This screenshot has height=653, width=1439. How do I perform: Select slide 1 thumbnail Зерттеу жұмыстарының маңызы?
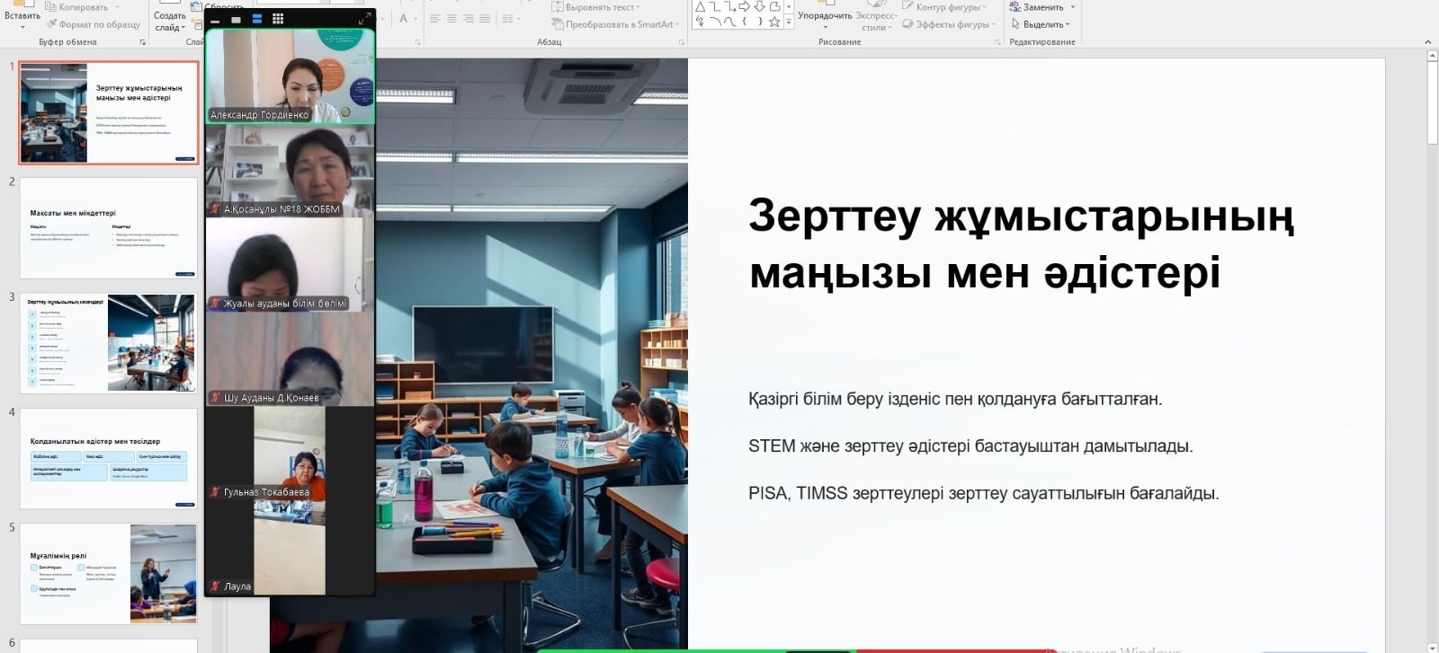click(x=109, y=112)
